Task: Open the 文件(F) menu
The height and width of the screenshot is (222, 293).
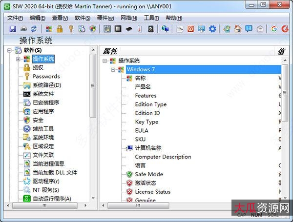Action: [15, 18]
